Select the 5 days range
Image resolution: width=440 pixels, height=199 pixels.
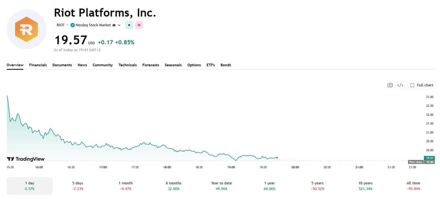[78, 186]
